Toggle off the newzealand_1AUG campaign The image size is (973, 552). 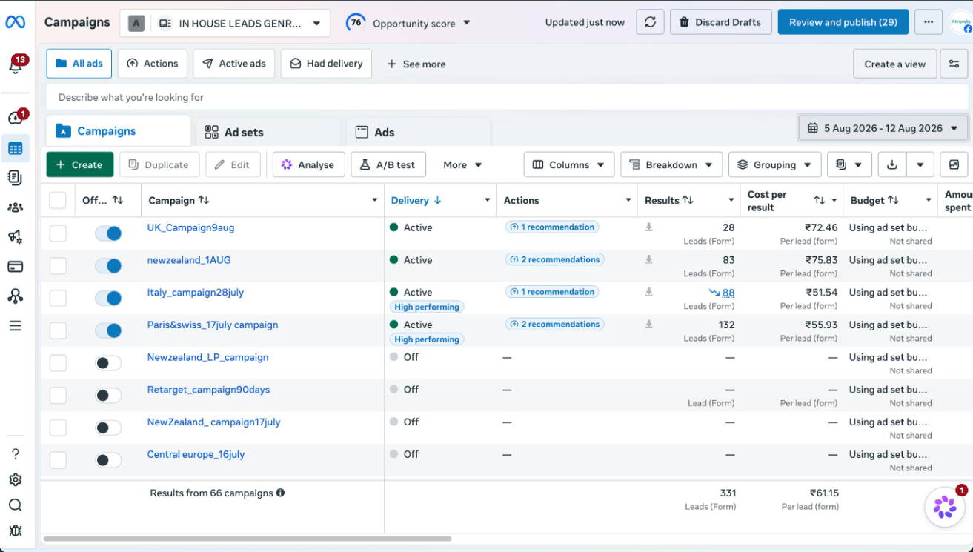[x=108, y=265]
